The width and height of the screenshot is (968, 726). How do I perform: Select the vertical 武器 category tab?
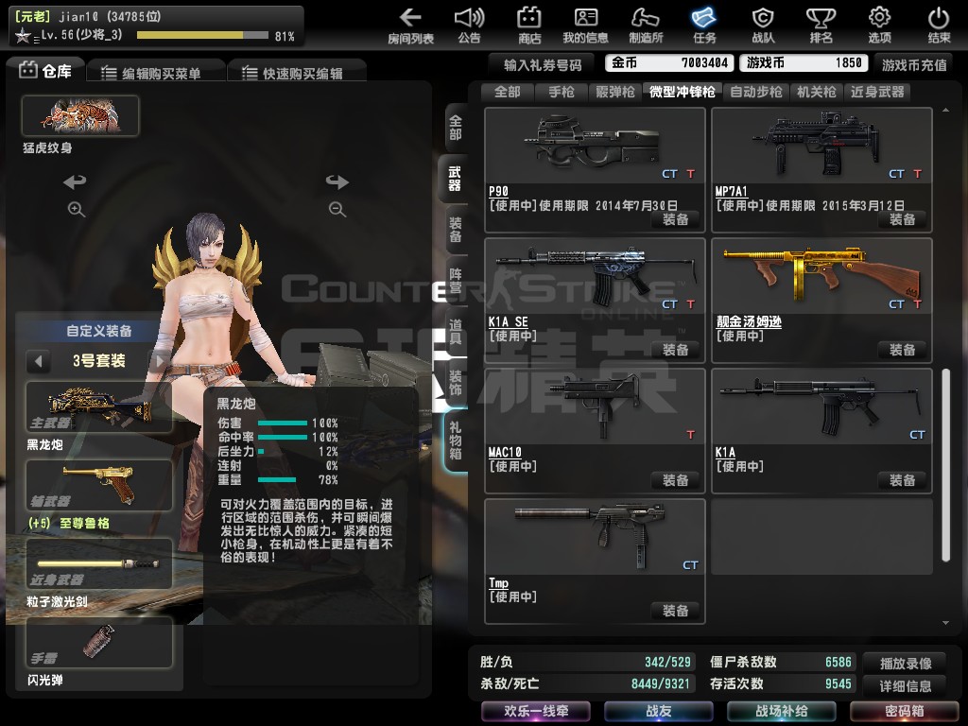coord(454,179)
